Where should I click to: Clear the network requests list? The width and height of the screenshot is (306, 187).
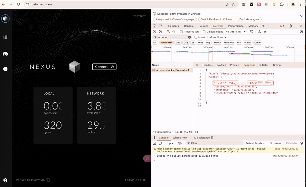click(x=160, y=31)
